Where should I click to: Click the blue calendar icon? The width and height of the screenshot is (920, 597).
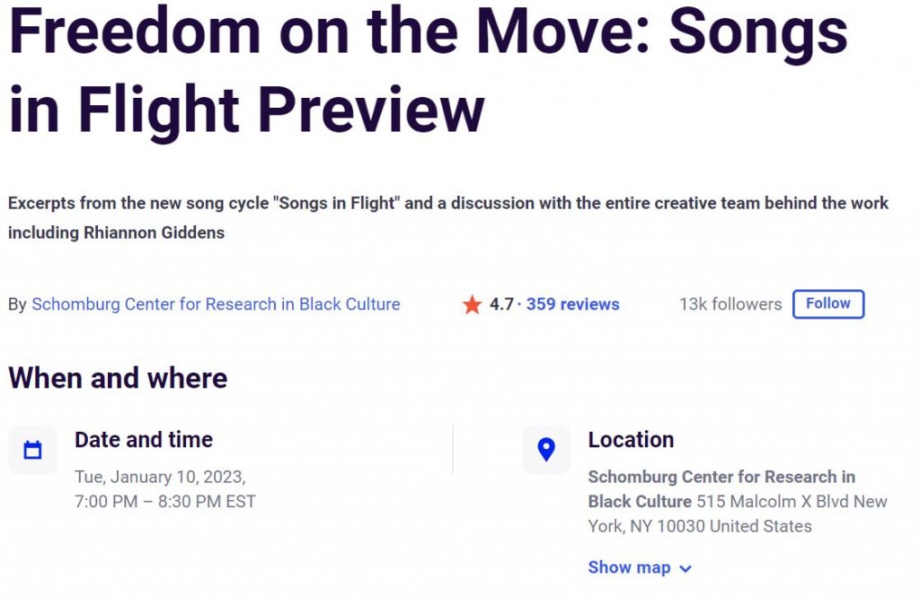tap(32, 450)
